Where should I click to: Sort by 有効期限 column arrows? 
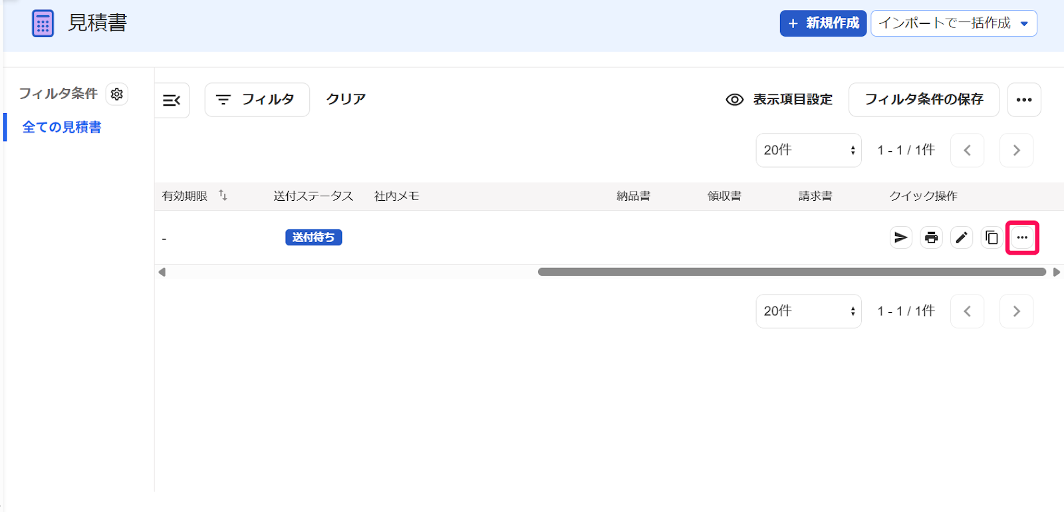[223, 195]
